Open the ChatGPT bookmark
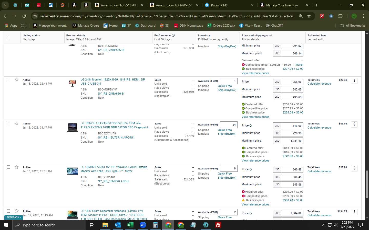 coord(274,26)
